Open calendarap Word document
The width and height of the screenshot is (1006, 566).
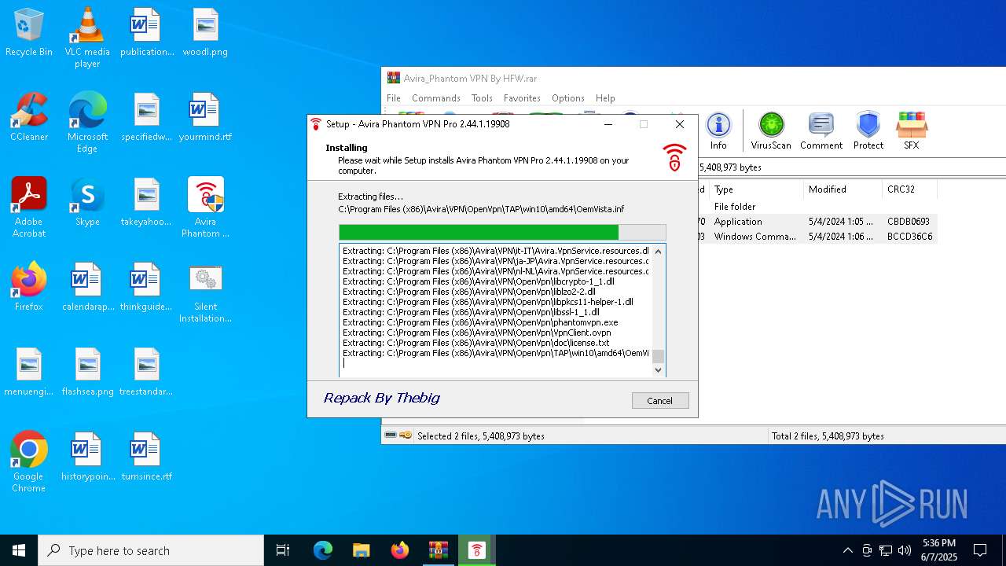[x=87, y=287]
